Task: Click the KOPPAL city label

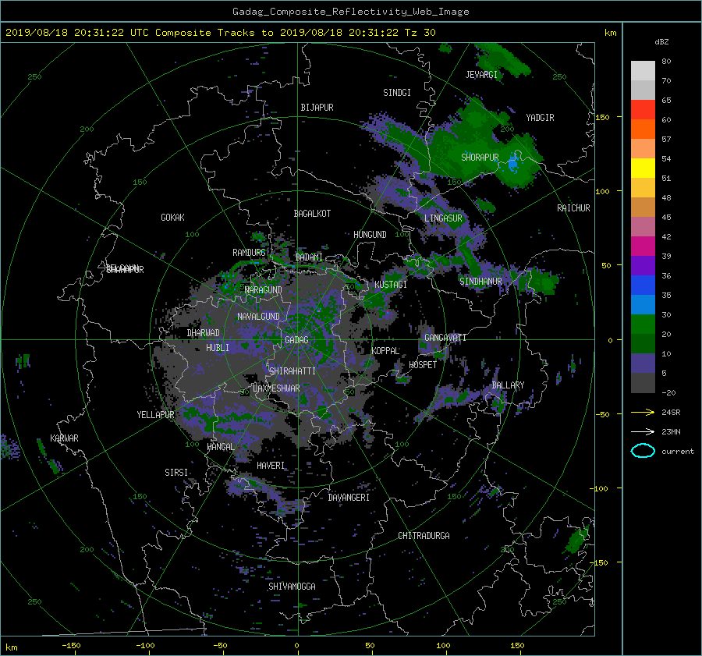Action: click(385, 351)
